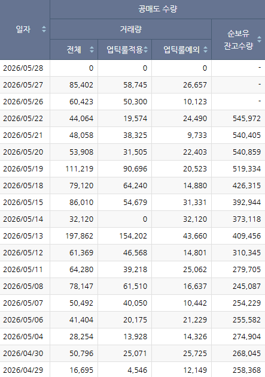Sort by 전체 column arrows
The height and width of the screenshot is (377, 265).
[x=92, y=50]
